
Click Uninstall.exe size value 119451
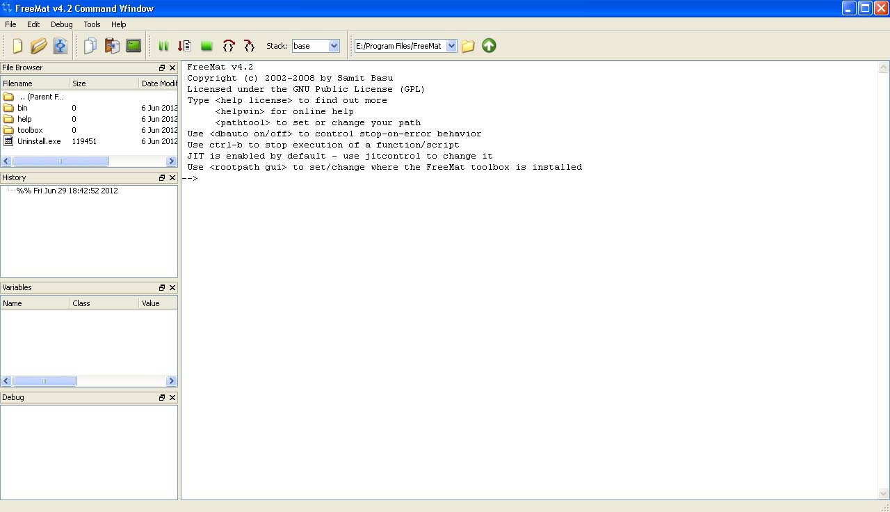[84, 141]
